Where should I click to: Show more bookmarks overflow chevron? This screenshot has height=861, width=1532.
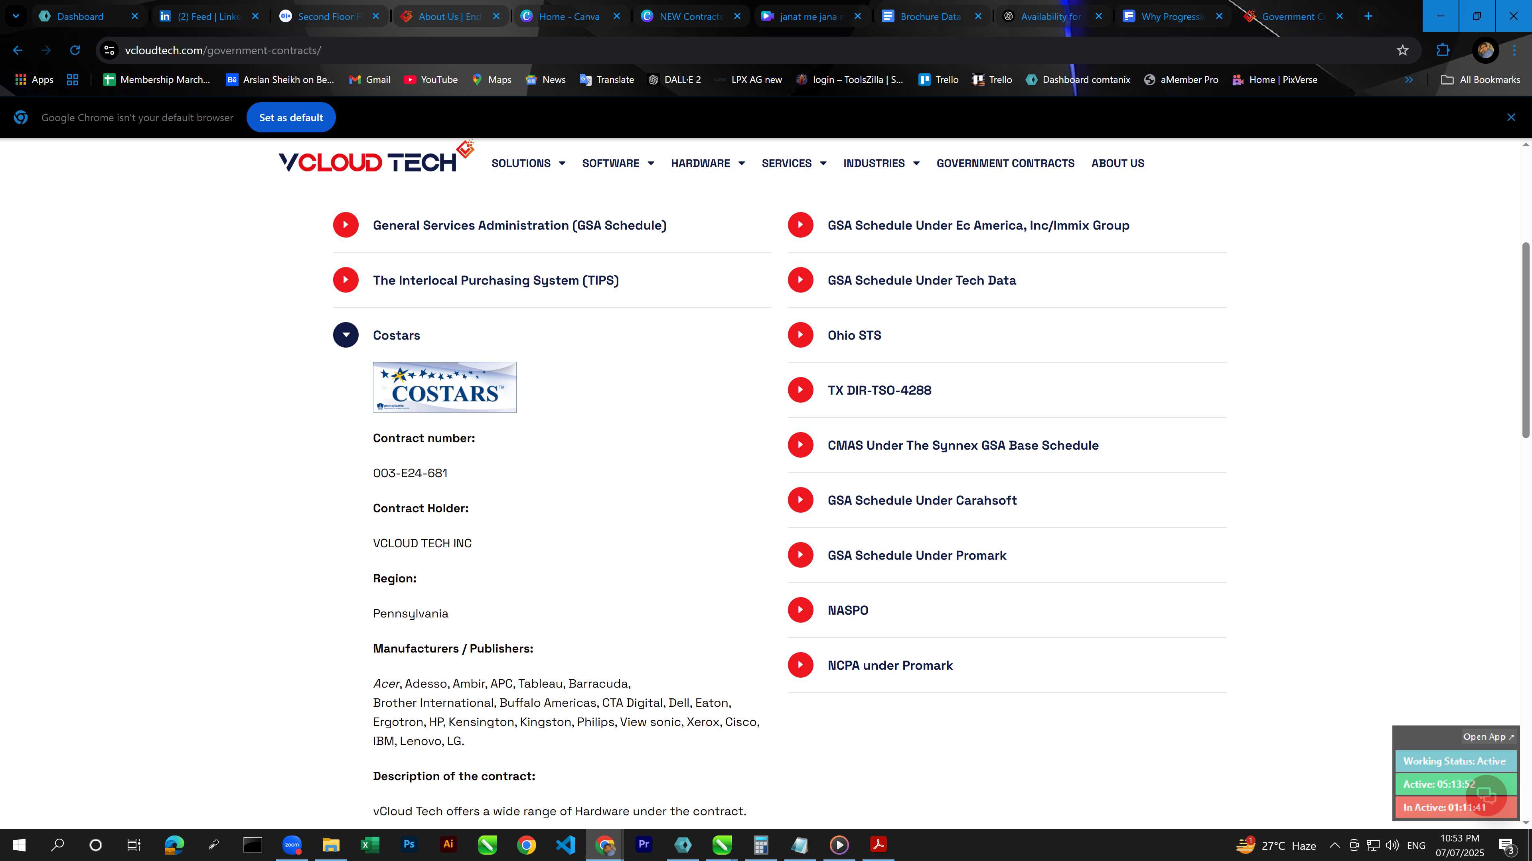click(x=1409, y=80)
